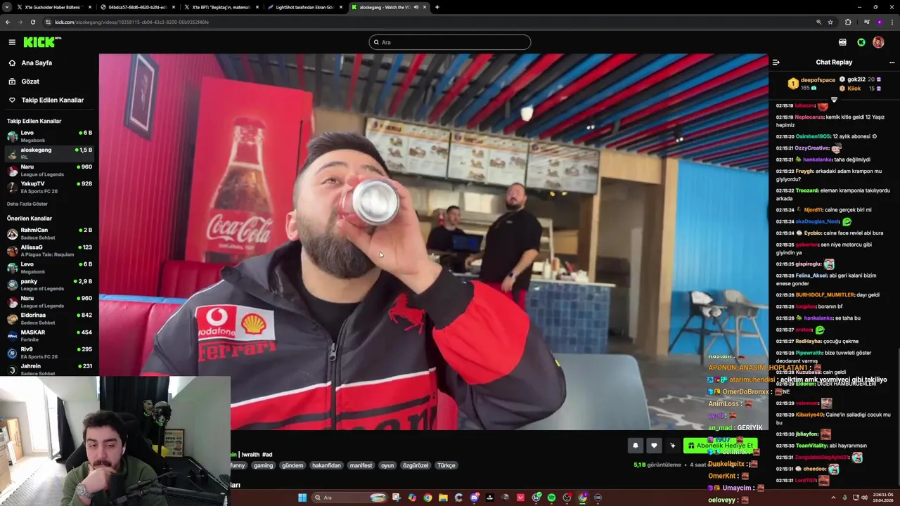Mute the aloskegang tab audio icon
This screenshot has height=506, width=900.
point(416,7)
